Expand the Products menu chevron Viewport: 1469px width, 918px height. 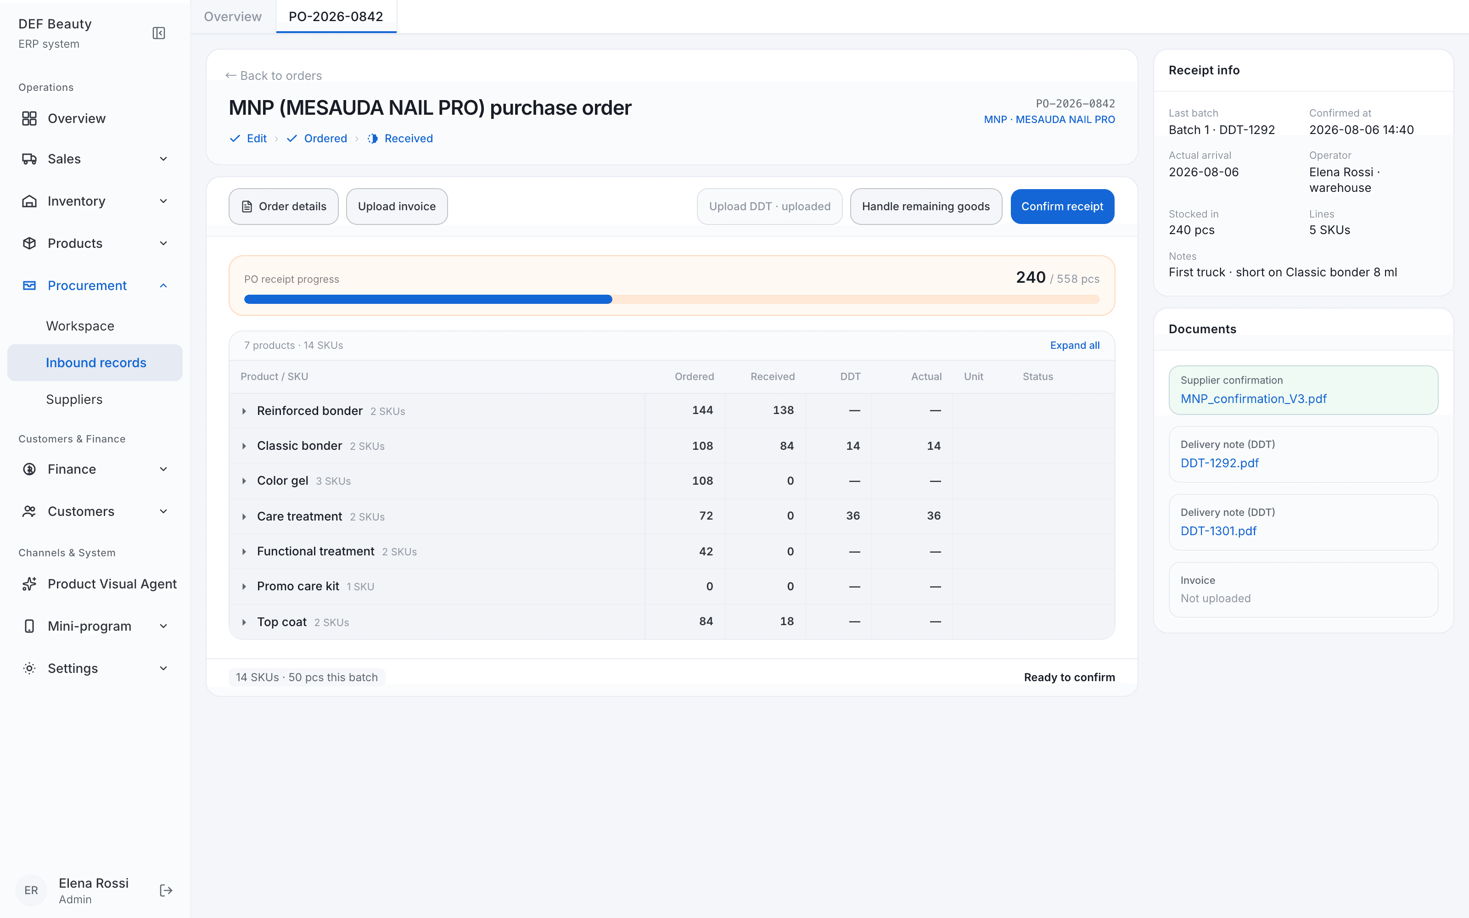[x=163, y=243]
